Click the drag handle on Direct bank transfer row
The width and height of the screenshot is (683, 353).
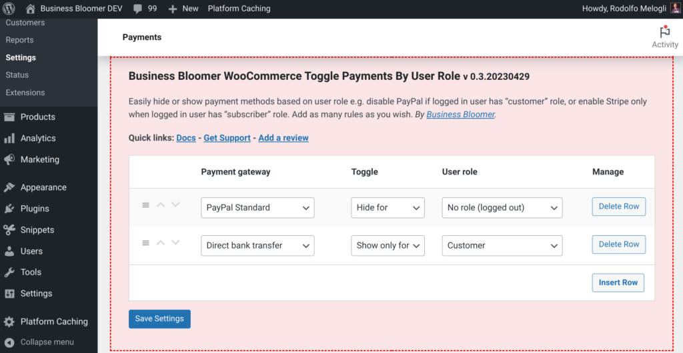click(146, 242)
